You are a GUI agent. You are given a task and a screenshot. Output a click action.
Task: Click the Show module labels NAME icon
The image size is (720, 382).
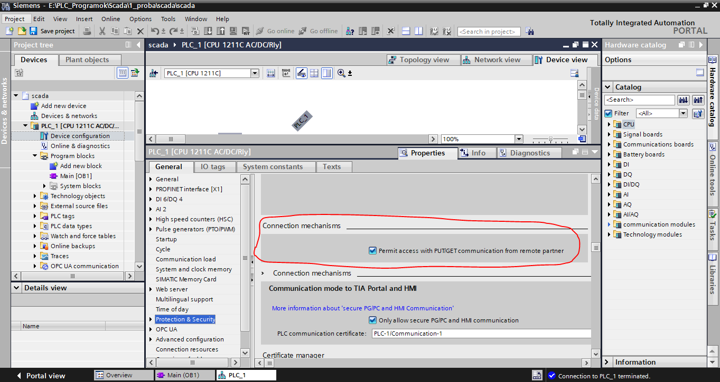coord(286,73)
